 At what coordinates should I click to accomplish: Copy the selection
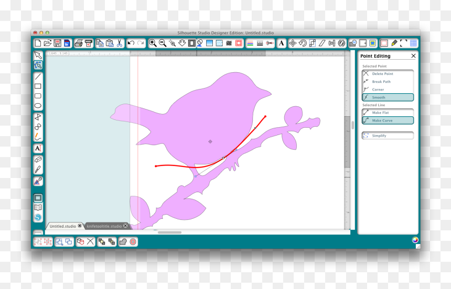point(100,43)
